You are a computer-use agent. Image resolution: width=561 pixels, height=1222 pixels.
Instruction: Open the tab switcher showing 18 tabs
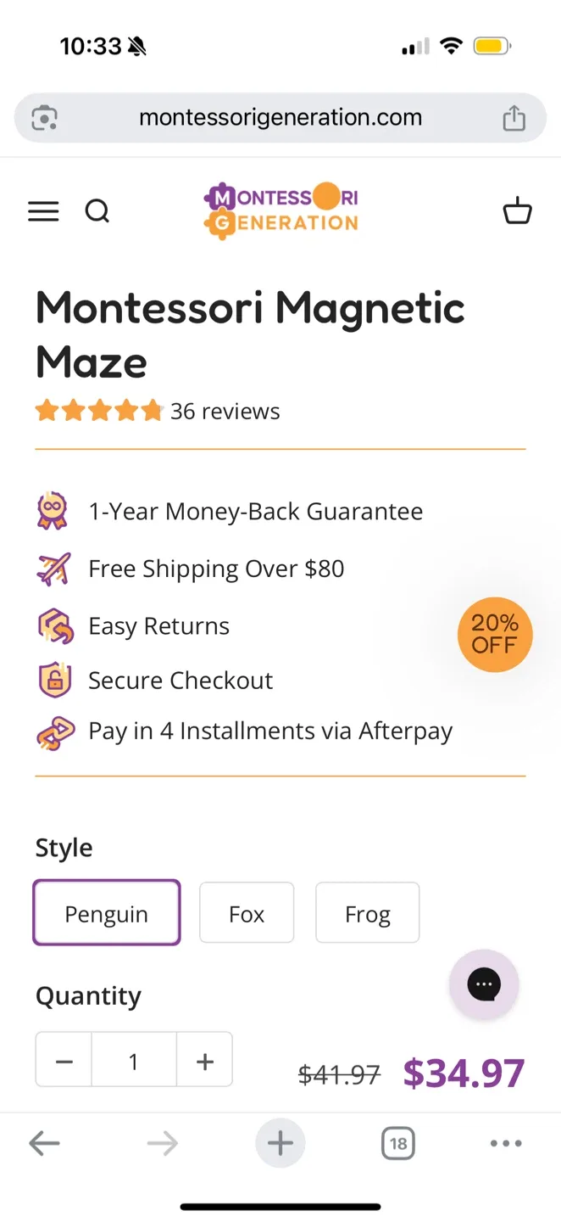click(397, 1143)
